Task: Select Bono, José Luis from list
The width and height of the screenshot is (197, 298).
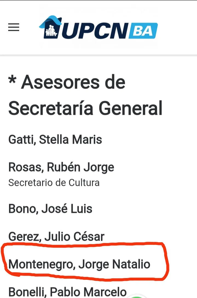Action: coord(50,209)
